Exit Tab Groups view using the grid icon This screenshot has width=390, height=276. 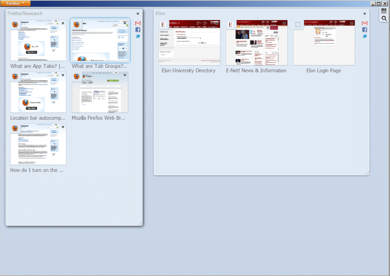pos(384,10)
